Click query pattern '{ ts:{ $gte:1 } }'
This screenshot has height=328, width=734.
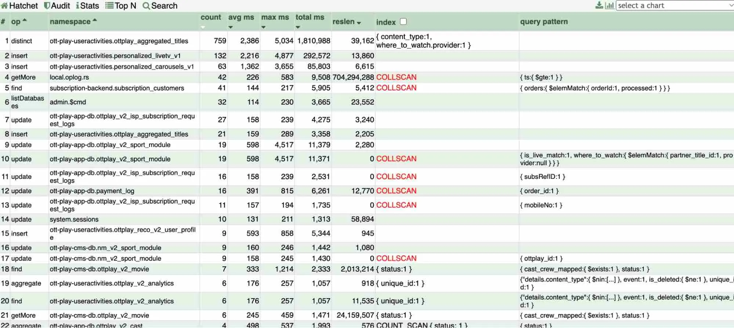(541, 77)
